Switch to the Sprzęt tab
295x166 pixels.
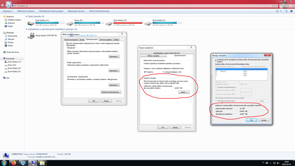point(82,39)
